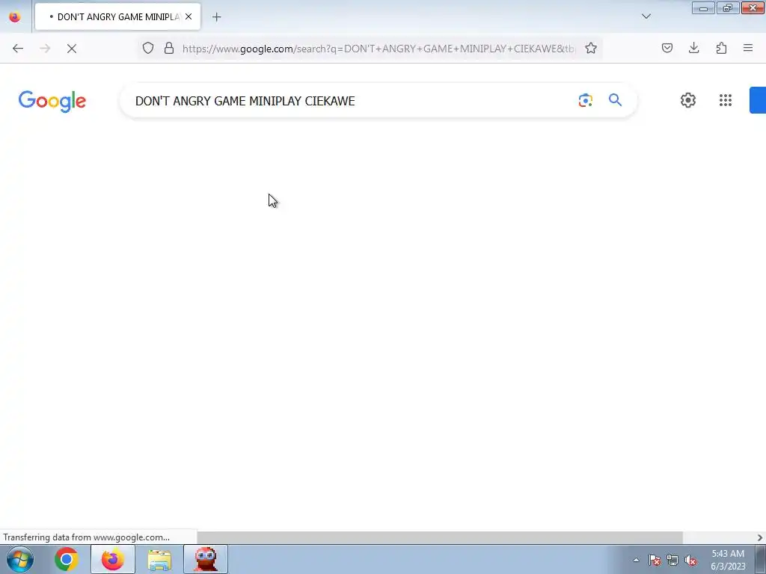This screenshot has height=574, width=766.
Task: Open network status tray icon
Action: coord(672,560)
